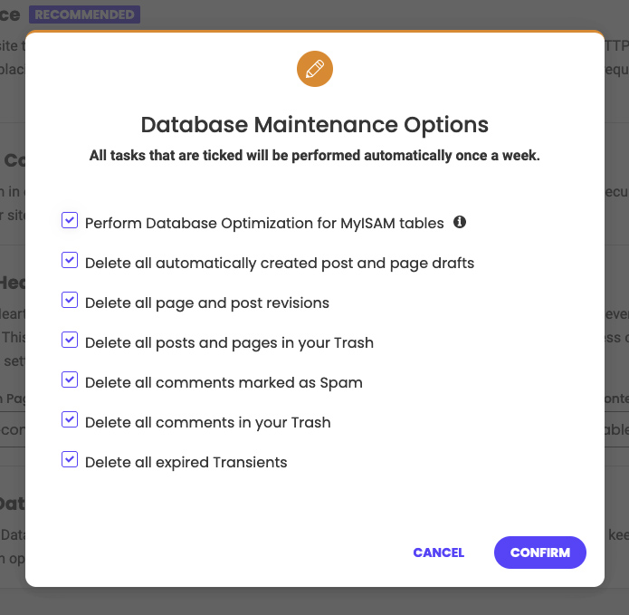This screenshot has width=629, height=615.
Task: Click the weekly automatic tasks subtitle text
Action: point(315,156)
